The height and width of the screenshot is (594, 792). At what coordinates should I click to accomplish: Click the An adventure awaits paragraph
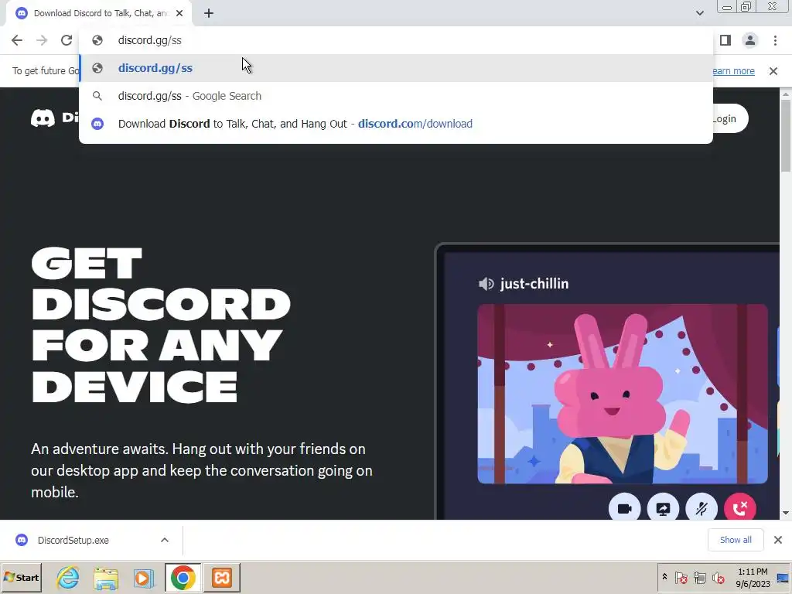202,471
